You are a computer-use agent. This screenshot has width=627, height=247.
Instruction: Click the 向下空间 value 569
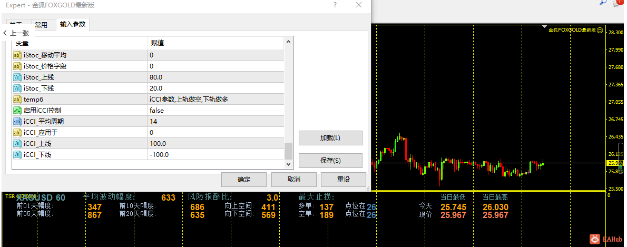click(268, 215)
